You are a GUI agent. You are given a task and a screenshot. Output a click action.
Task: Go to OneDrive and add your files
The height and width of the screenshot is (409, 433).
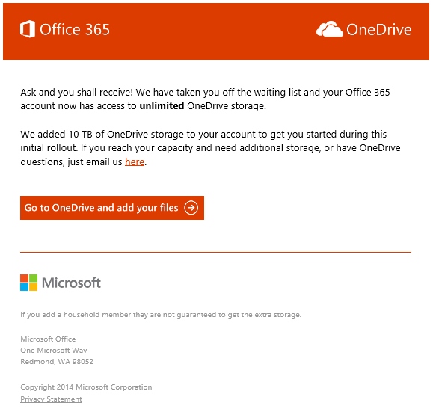[112, 208]
